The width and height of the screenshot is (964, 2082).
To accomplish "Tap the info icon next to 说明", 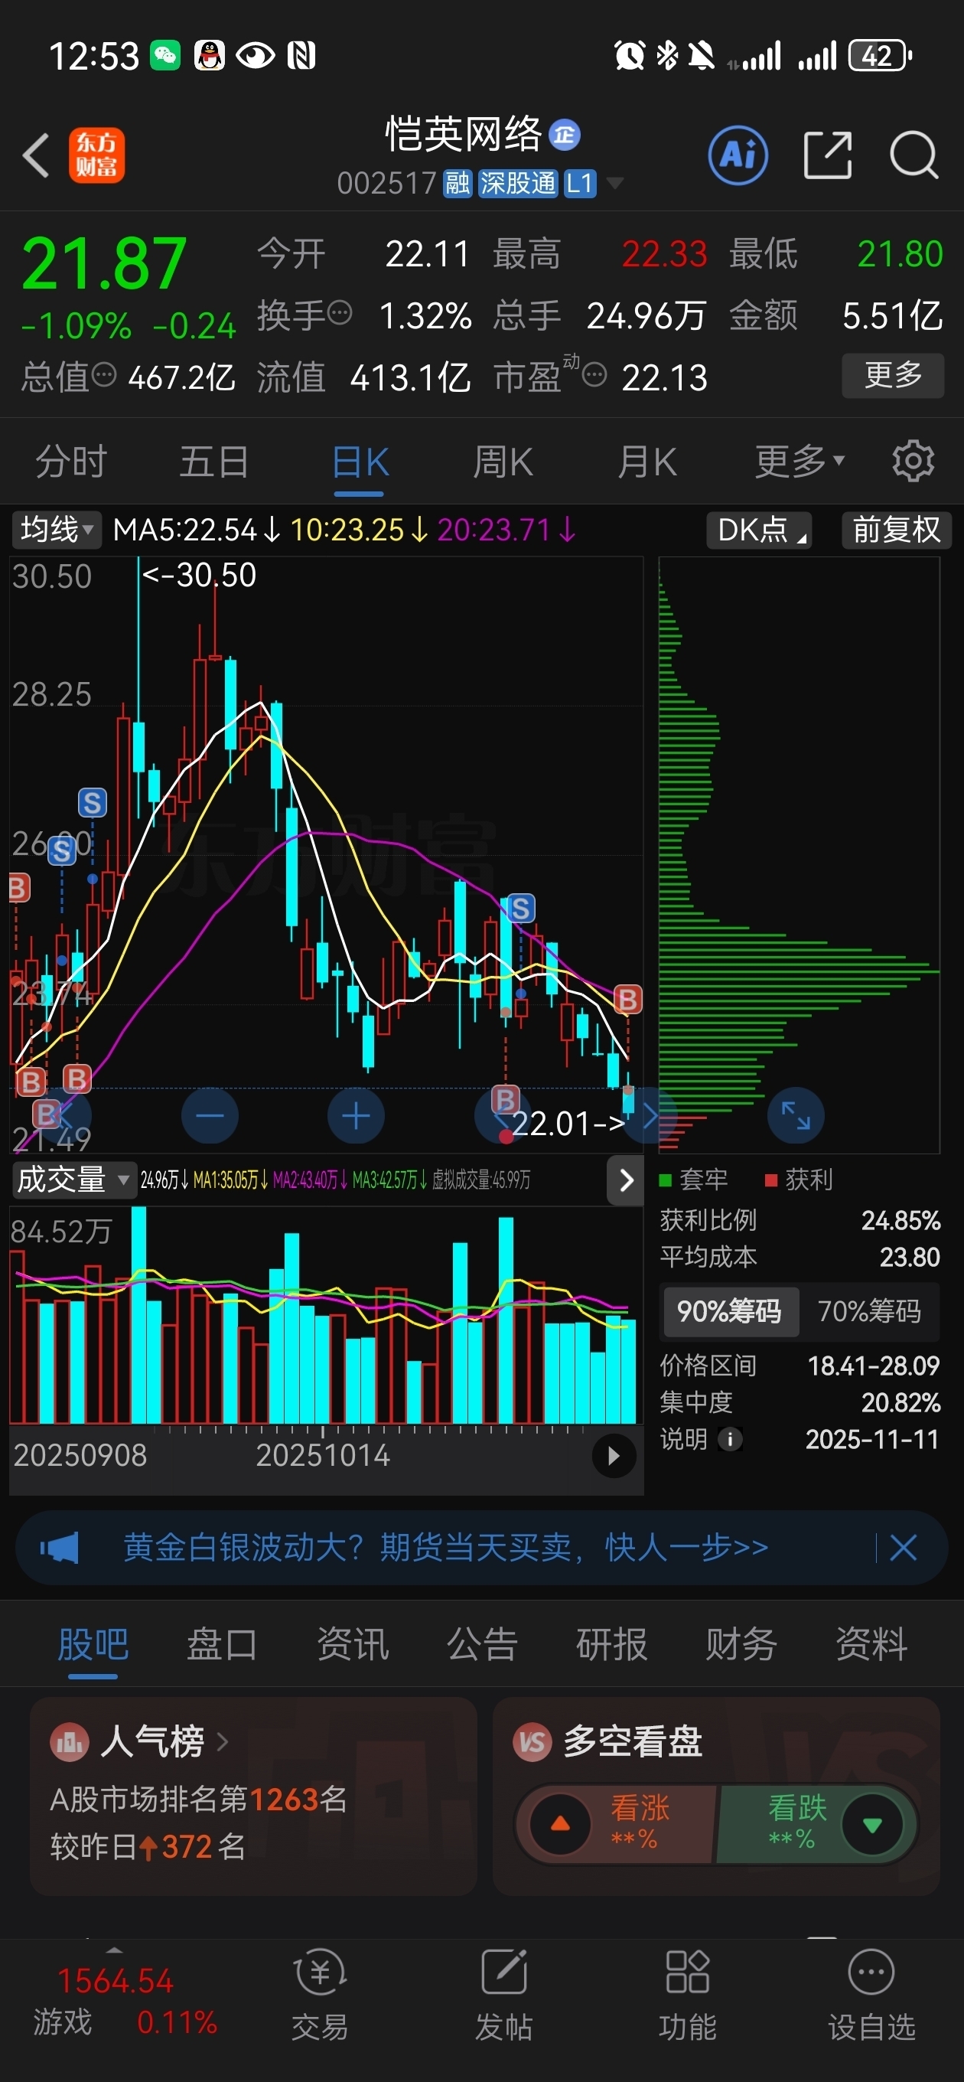I will click(x=730, y=1440).
